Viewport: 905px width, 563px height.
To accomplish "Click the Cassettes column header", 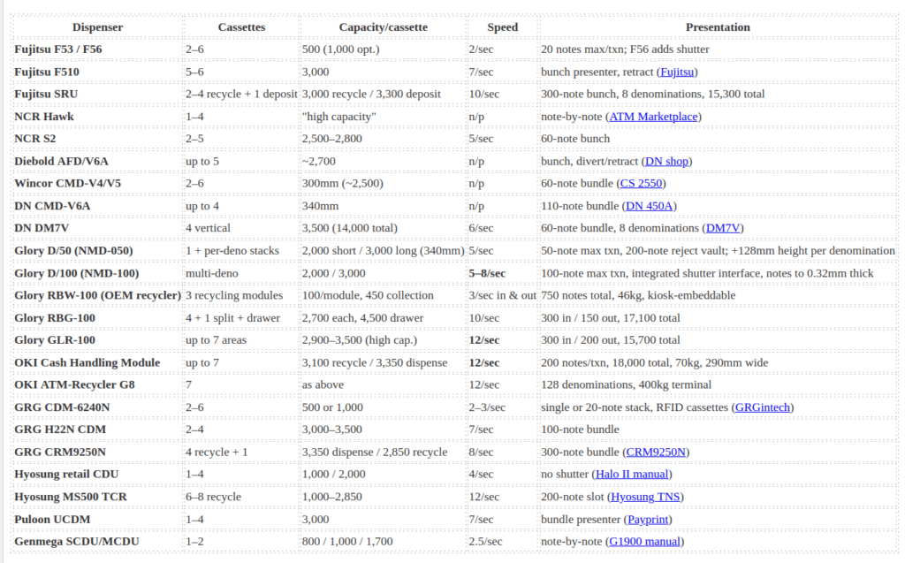I will (x=241, y=27).
